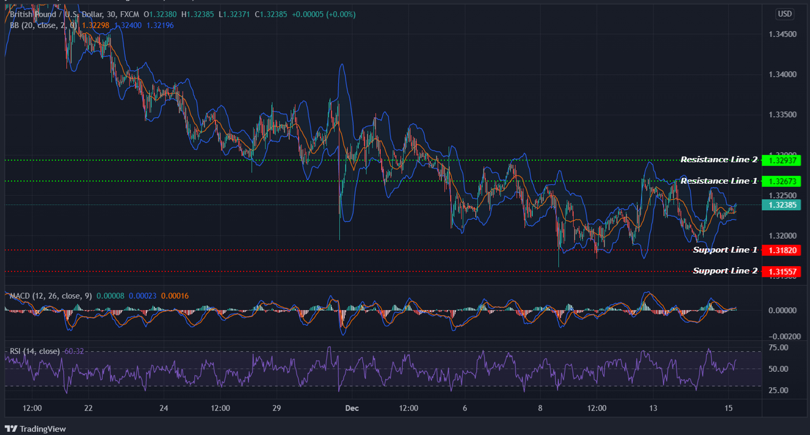Click the 13 date on the time axis
This screenshot has width=810, height=435.
pos(653,408)
